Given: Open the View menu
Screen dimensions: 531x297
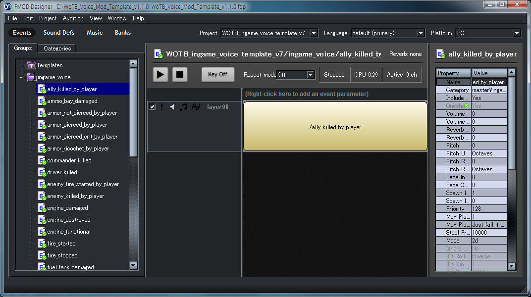Looking at the screenshot, I should click(96, 18).
